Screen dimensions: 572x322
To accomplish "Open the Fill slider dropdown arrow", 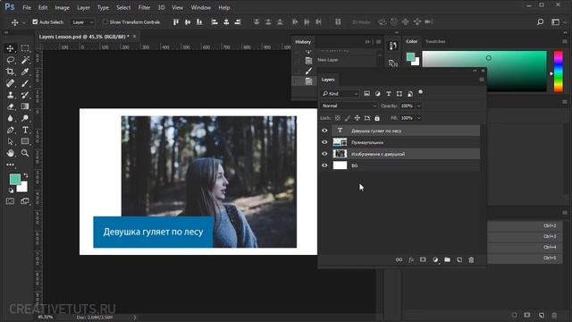I will coord(419,118).
